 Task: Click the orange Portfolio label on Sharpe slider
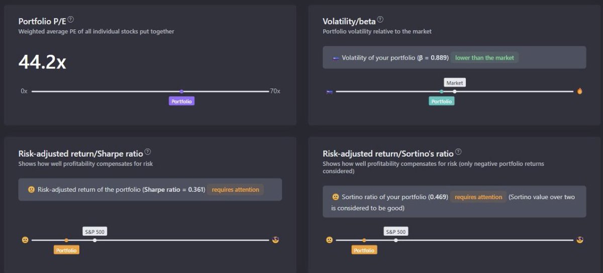(66, 250)
